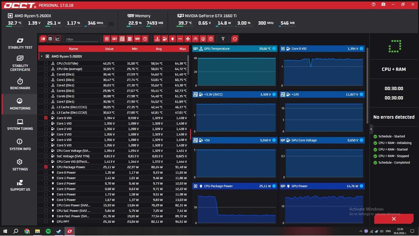Viewport: 419px width, 236px height.
Task: Open Windows taskbar search
Action: 16,231
